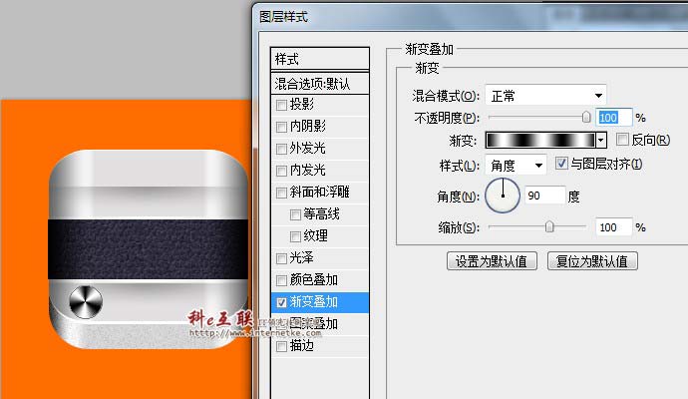Enable the 斜面和浮雕 bevel checkbox
Viewport: 688px width, 399px height.
coord(282,193)
